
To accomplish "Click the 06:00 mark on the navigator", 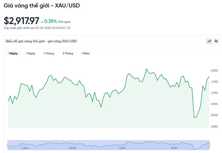I will point(72,148).
